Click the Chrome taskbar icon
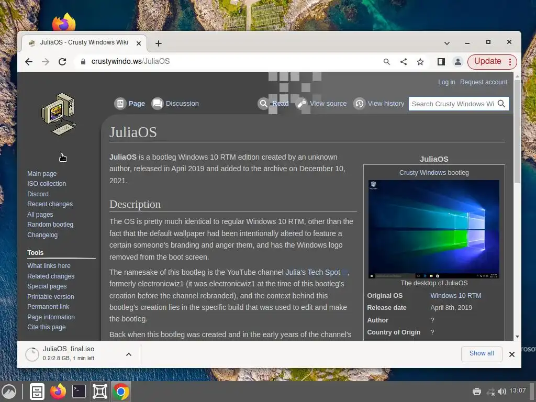536x402 pixels. (121, 392)
